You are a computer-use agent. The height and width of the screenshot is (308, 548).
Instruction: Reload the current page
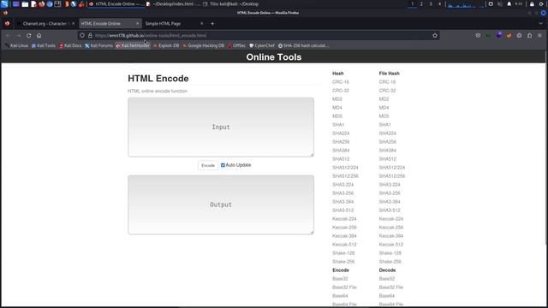coord(28,36)
